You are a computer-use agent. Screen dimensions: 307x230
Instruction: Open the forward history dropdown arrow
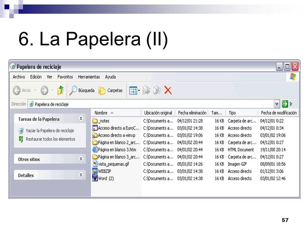[x=52, y=90]
